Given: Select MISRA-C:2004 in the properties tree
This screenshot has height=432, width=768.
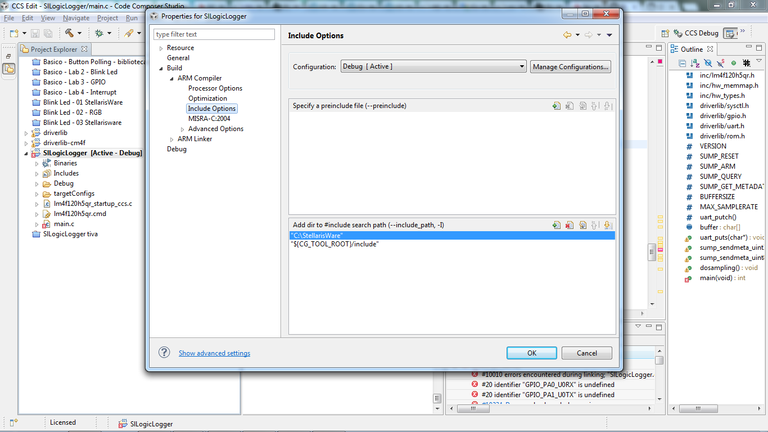Looking at the screenshot, I should pyautogui.click(x=209, y=119).
